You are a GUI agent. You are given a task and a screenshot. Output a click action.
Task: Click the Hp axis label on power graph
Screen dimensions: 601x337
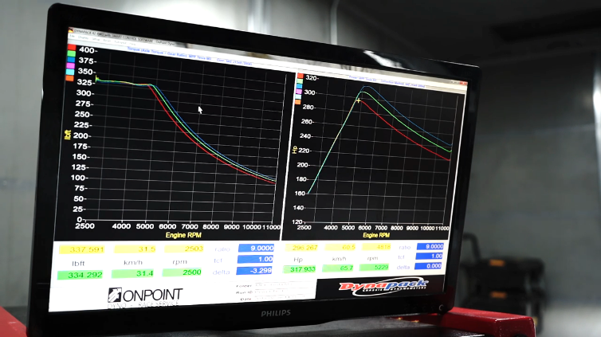(x=294, y=150)
